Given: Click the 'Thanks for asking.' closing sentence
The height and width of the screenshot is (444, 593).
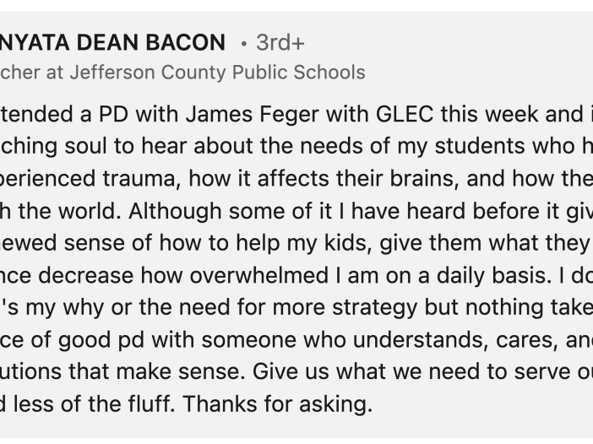Looking at the screenshot, I should (x=278, y=404).
